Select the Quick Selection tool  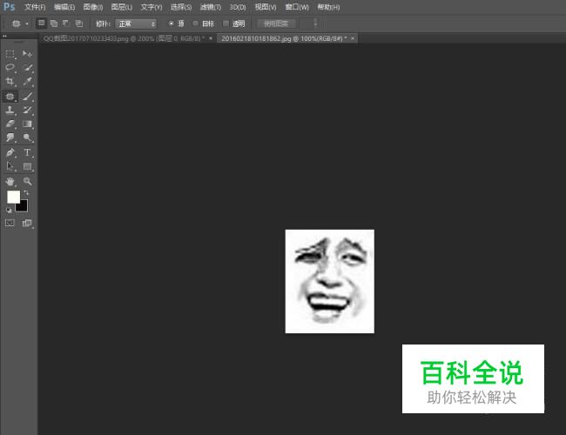27,68
